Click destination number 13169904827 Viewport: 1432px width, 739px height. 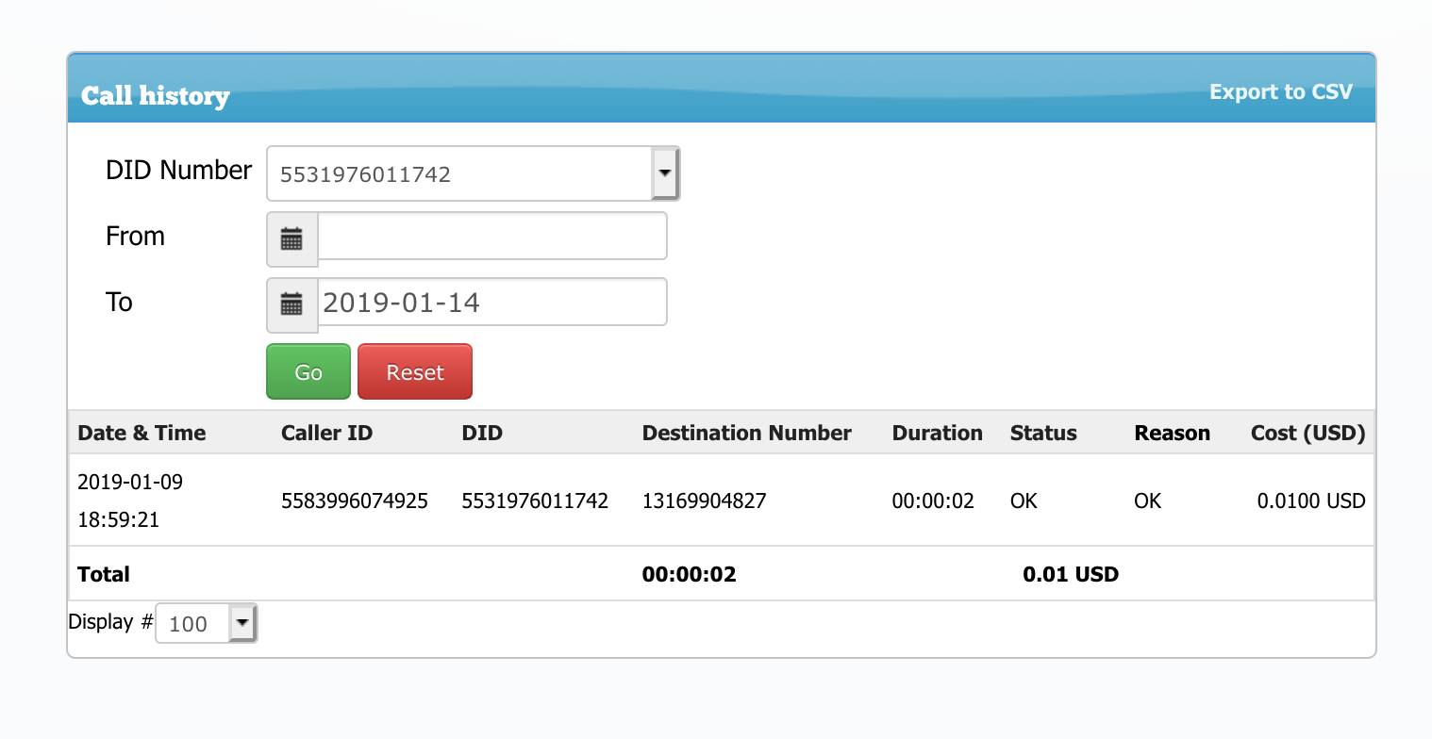click(x=704, y=501)
